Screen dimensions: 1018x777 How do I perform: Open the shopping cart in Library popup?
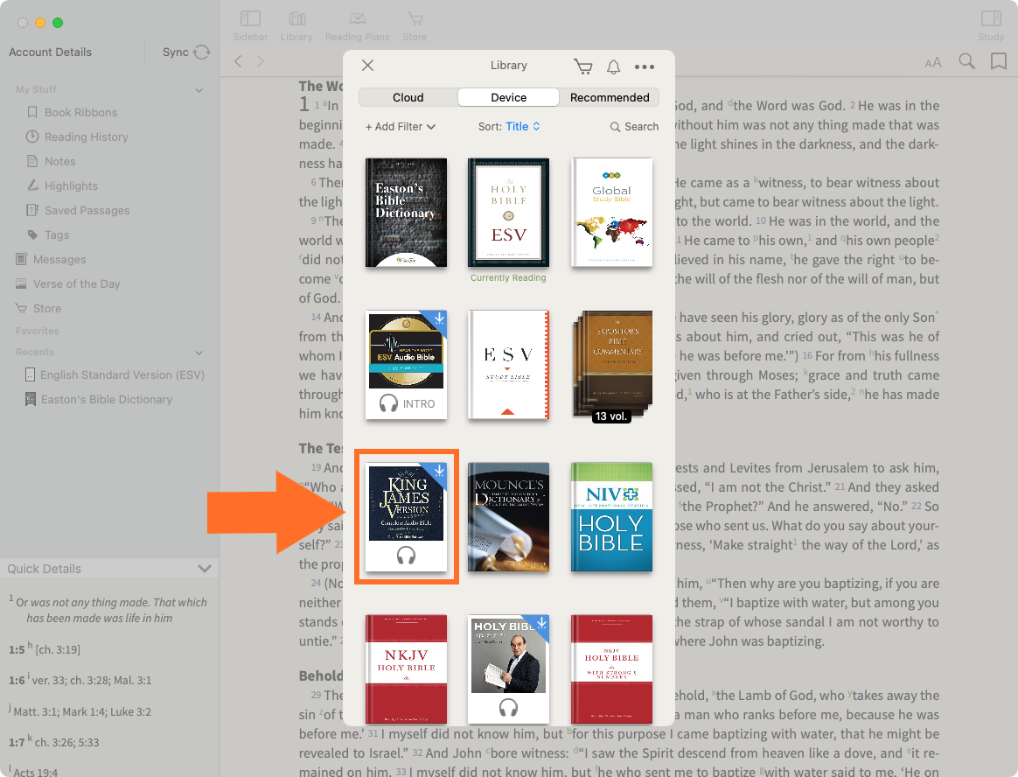tap(582, 66)
